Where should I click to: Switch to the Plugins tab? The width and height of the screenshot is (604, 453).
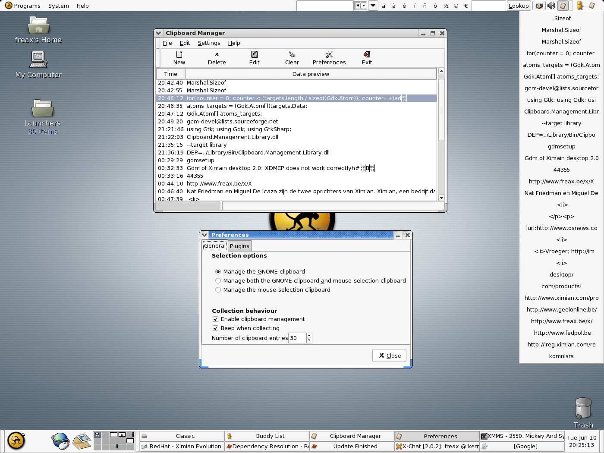[x=239, y=246]
